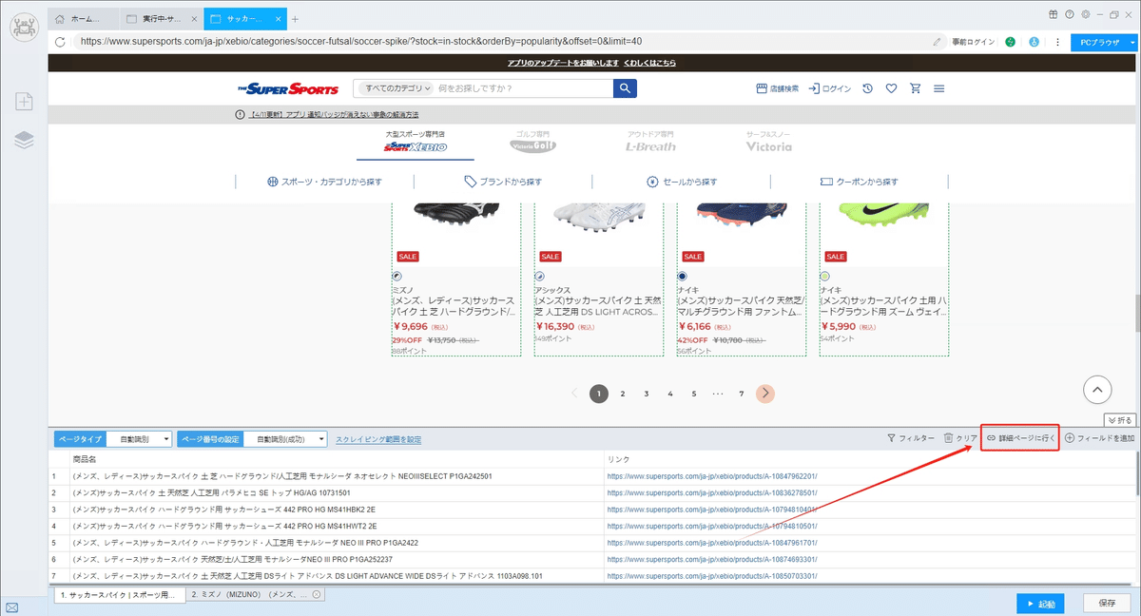The width and height of the screenshot is (1141, 616).
Task: Select the SUPER SPORTS XEBIO store tab
Action: point(416,143)
